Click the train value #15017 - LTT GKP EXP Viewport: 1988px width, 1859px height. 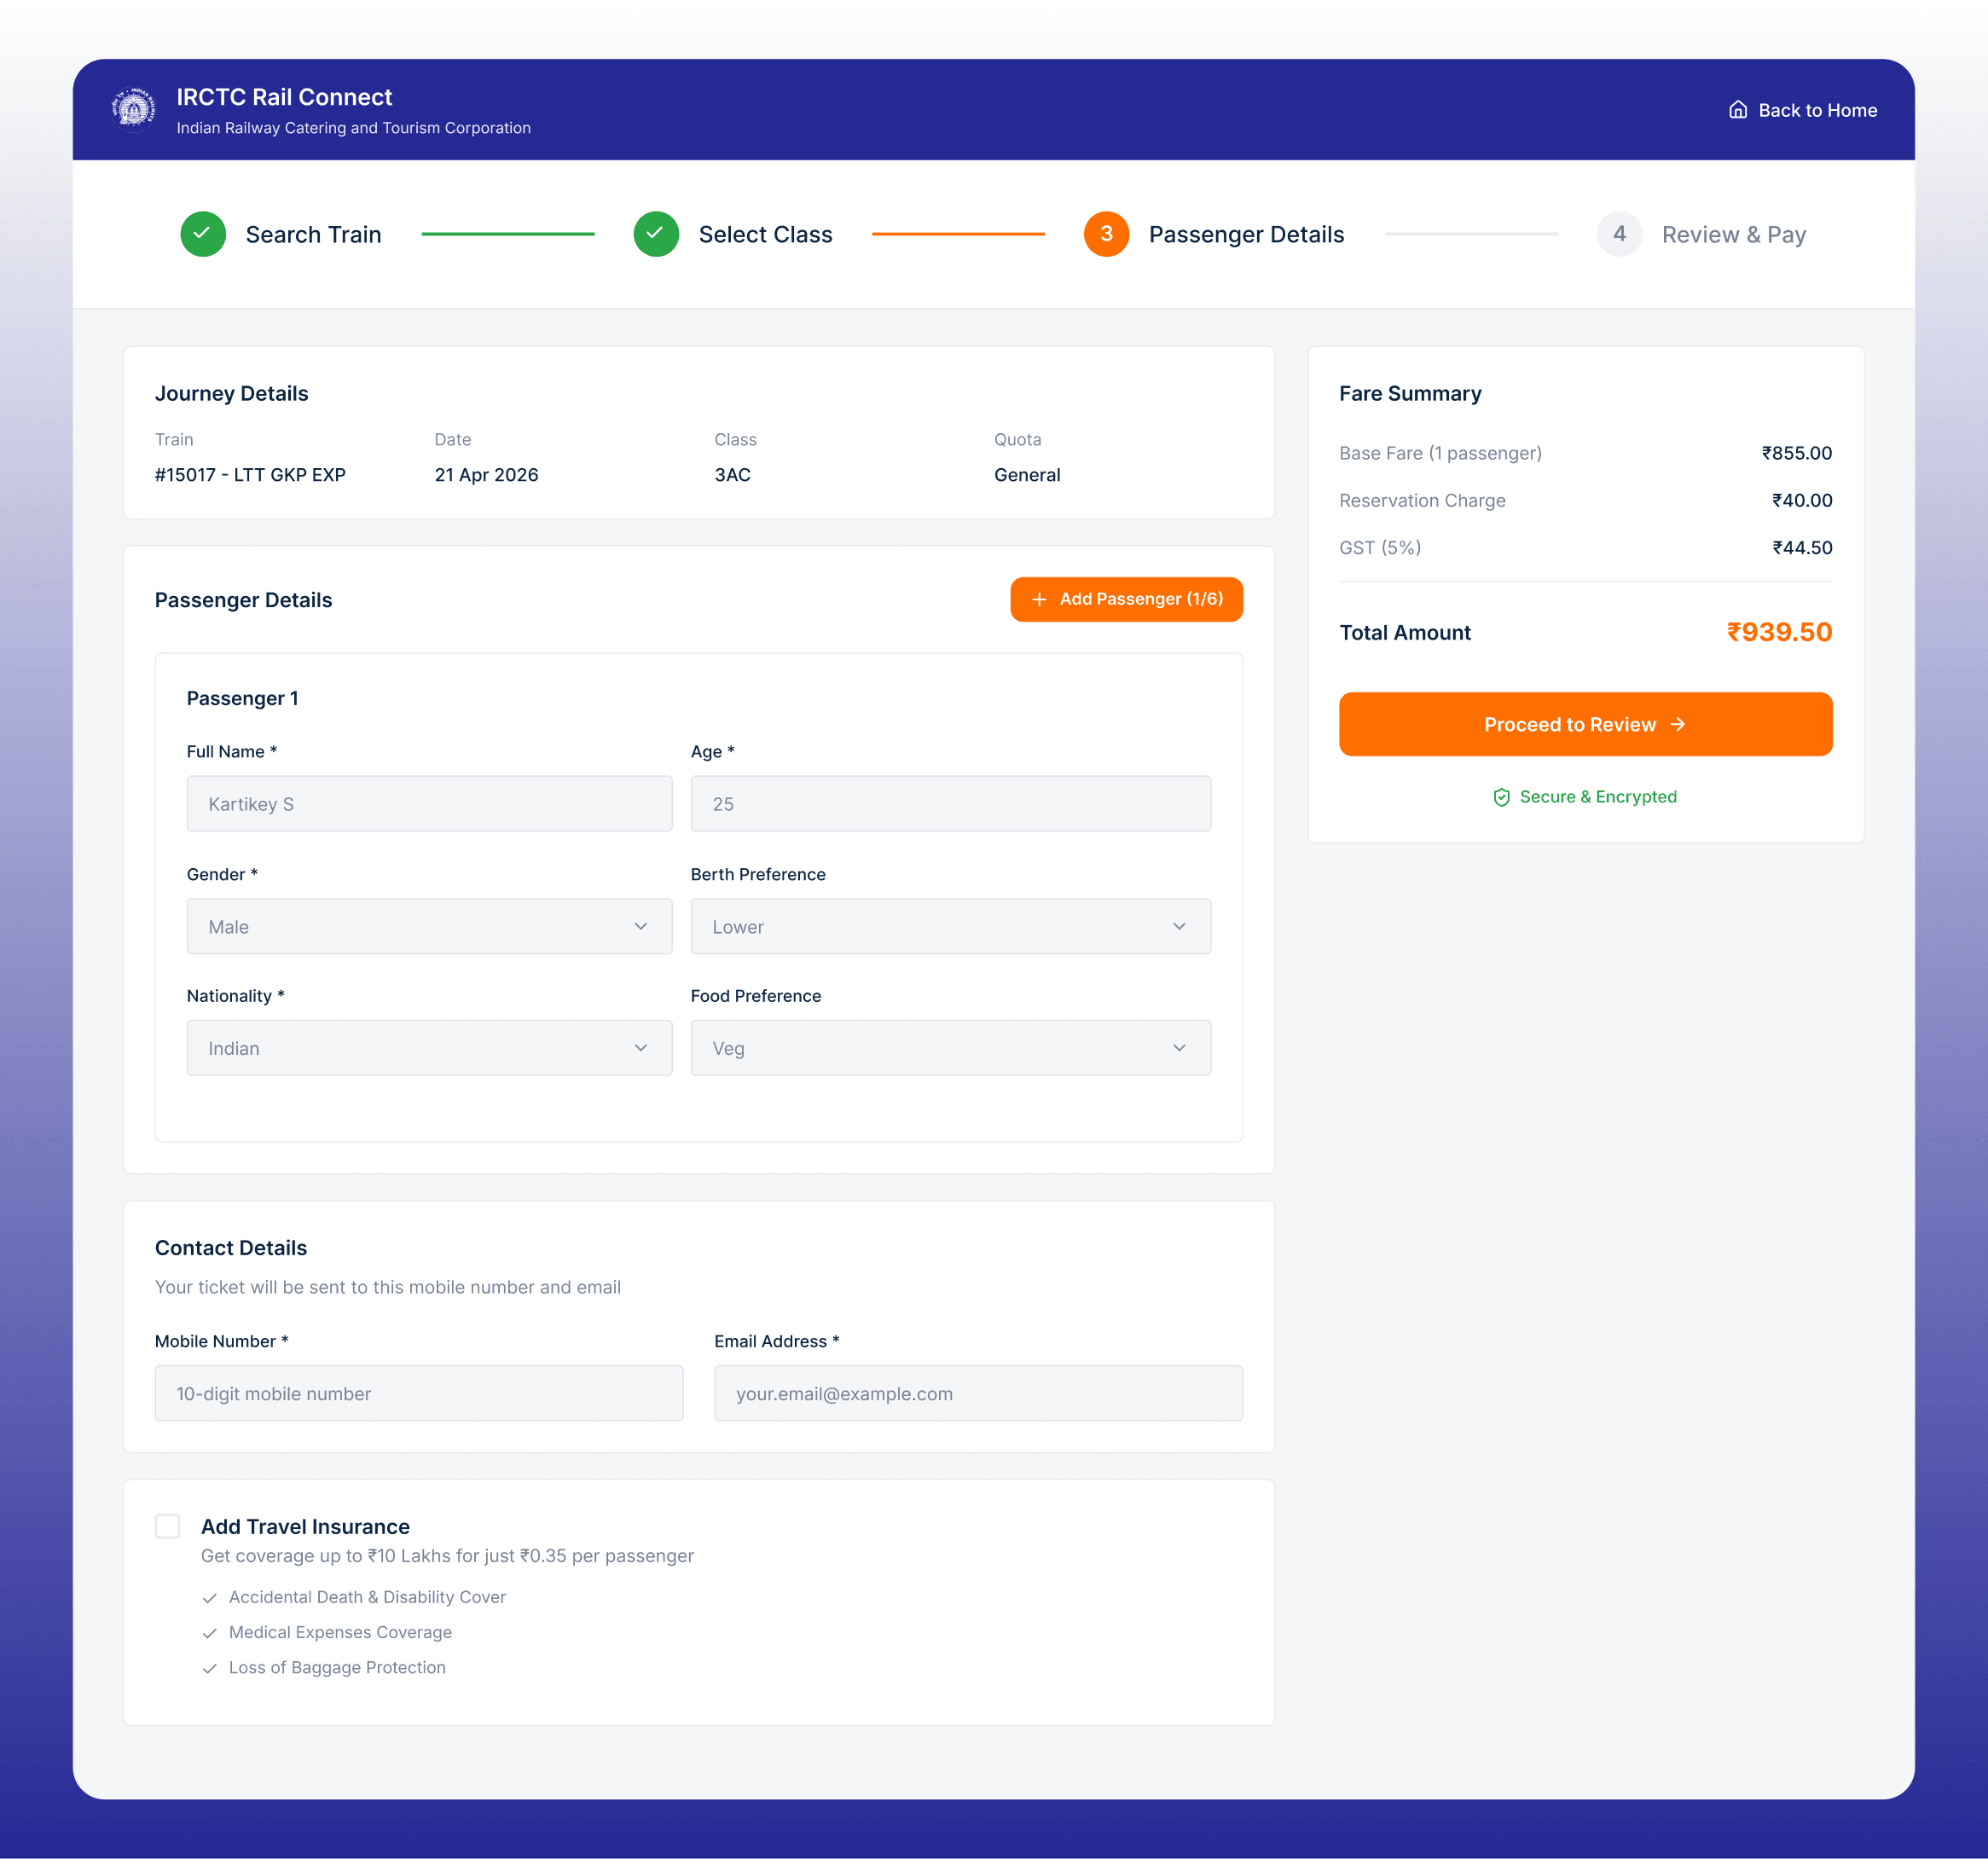point(250,475)
